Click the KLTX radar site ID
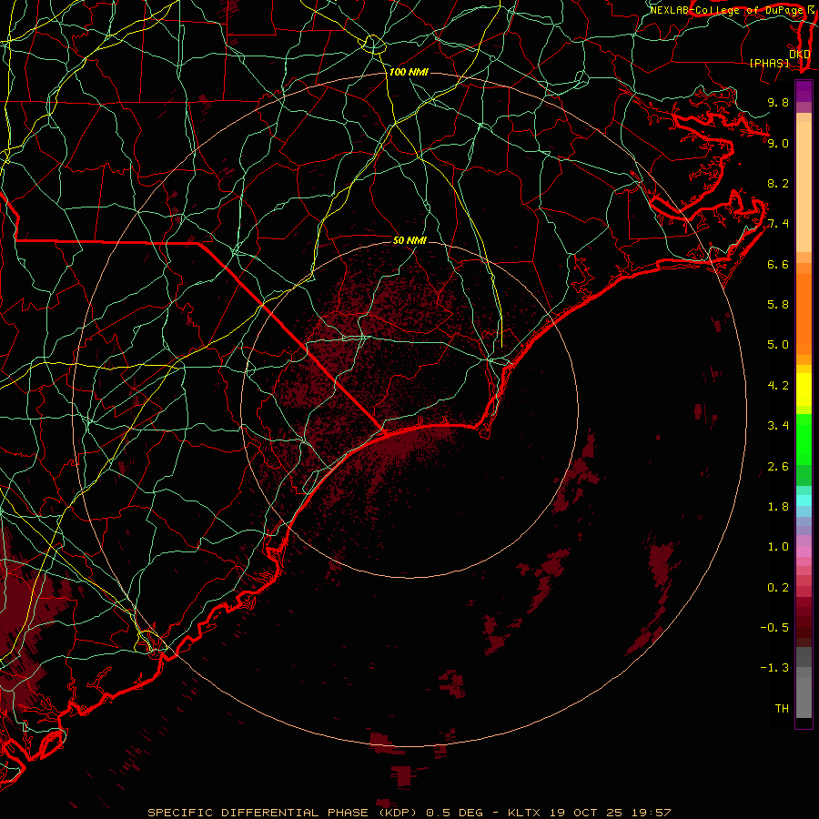 point(524,813)
